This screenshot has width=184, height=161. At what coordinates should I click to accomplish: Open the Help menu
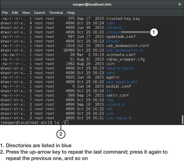71,13
